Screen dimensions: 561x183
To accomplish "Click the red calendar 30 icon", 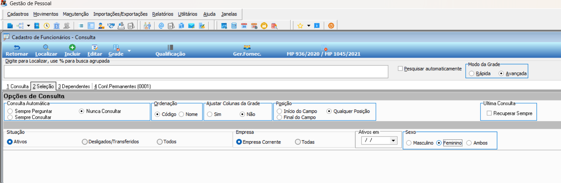I will coord(244,26).
